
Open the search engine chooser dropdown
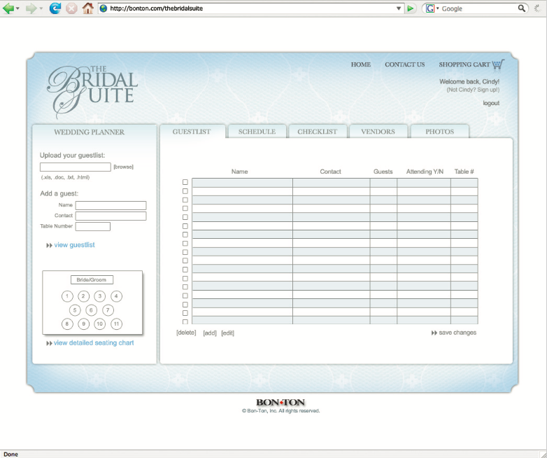(x=437, y=8)
